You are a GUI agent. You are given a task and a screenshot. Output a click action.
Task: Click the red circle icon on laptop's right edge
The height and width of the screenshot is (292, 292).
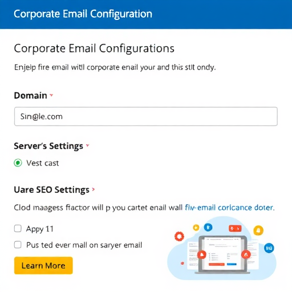246,254
